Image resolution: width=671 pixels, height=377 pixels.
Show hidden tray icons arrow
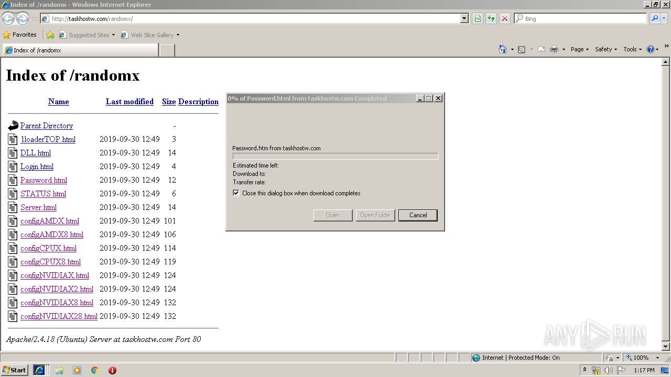pos(585,370)
